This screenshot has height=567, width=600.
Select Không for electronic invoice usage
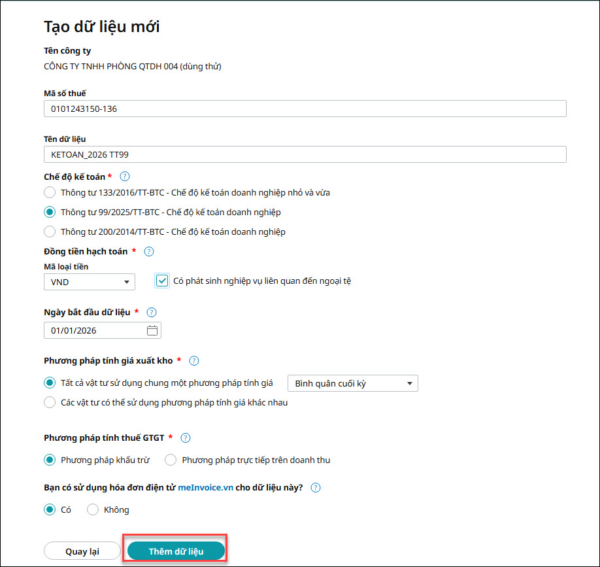tap(93, 509)
